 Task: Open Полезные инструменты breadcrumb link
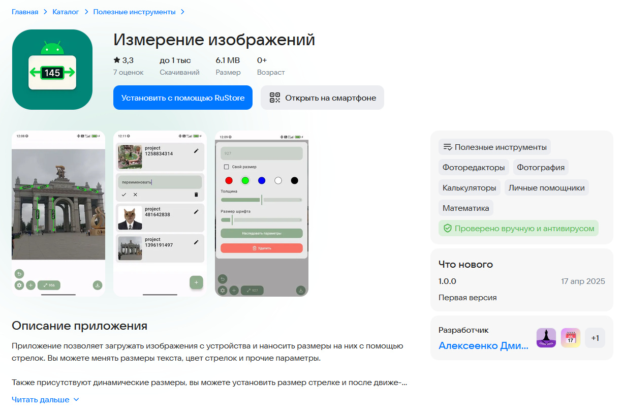tap(134, 12)
